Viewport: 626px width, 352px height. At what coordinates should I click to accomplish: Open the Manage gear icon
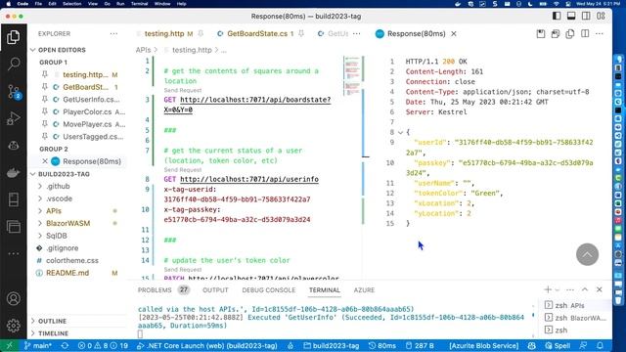(x=13, y=326)
